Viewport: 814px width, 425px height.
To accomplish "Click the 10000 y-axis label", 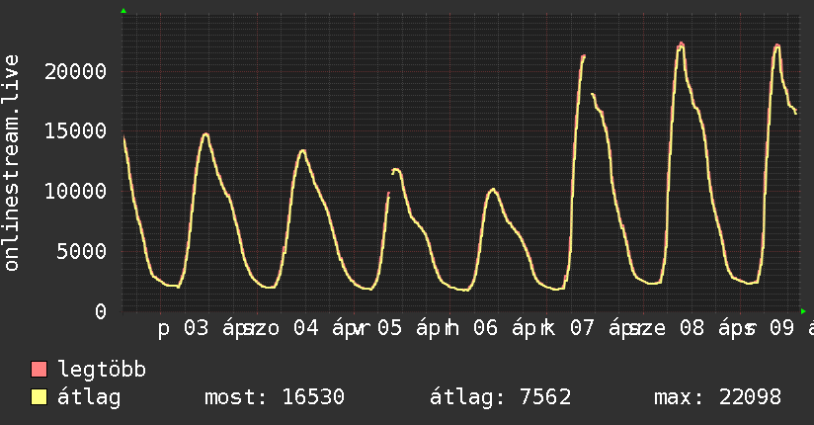I will [x=76, y=191].
